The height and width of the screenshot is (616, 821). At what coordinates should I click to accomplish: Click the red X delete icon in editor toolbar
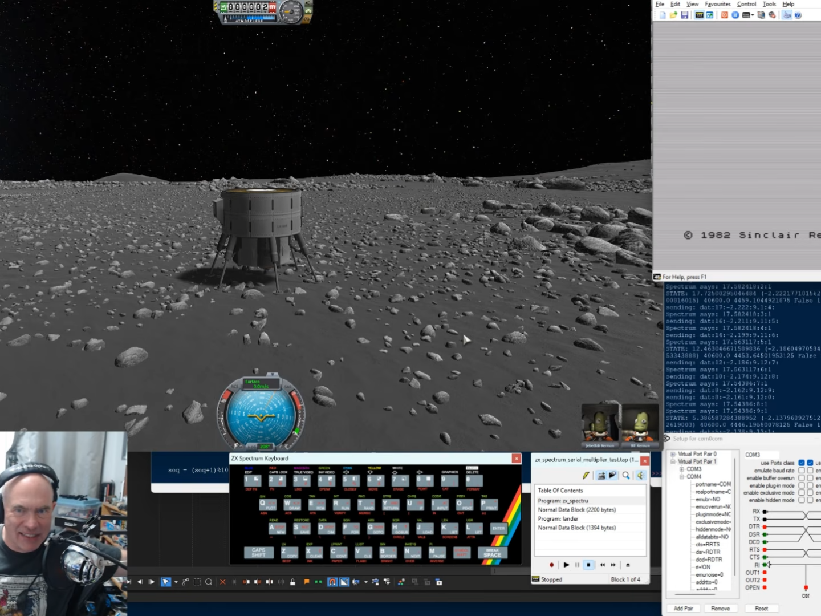[223, 582]
